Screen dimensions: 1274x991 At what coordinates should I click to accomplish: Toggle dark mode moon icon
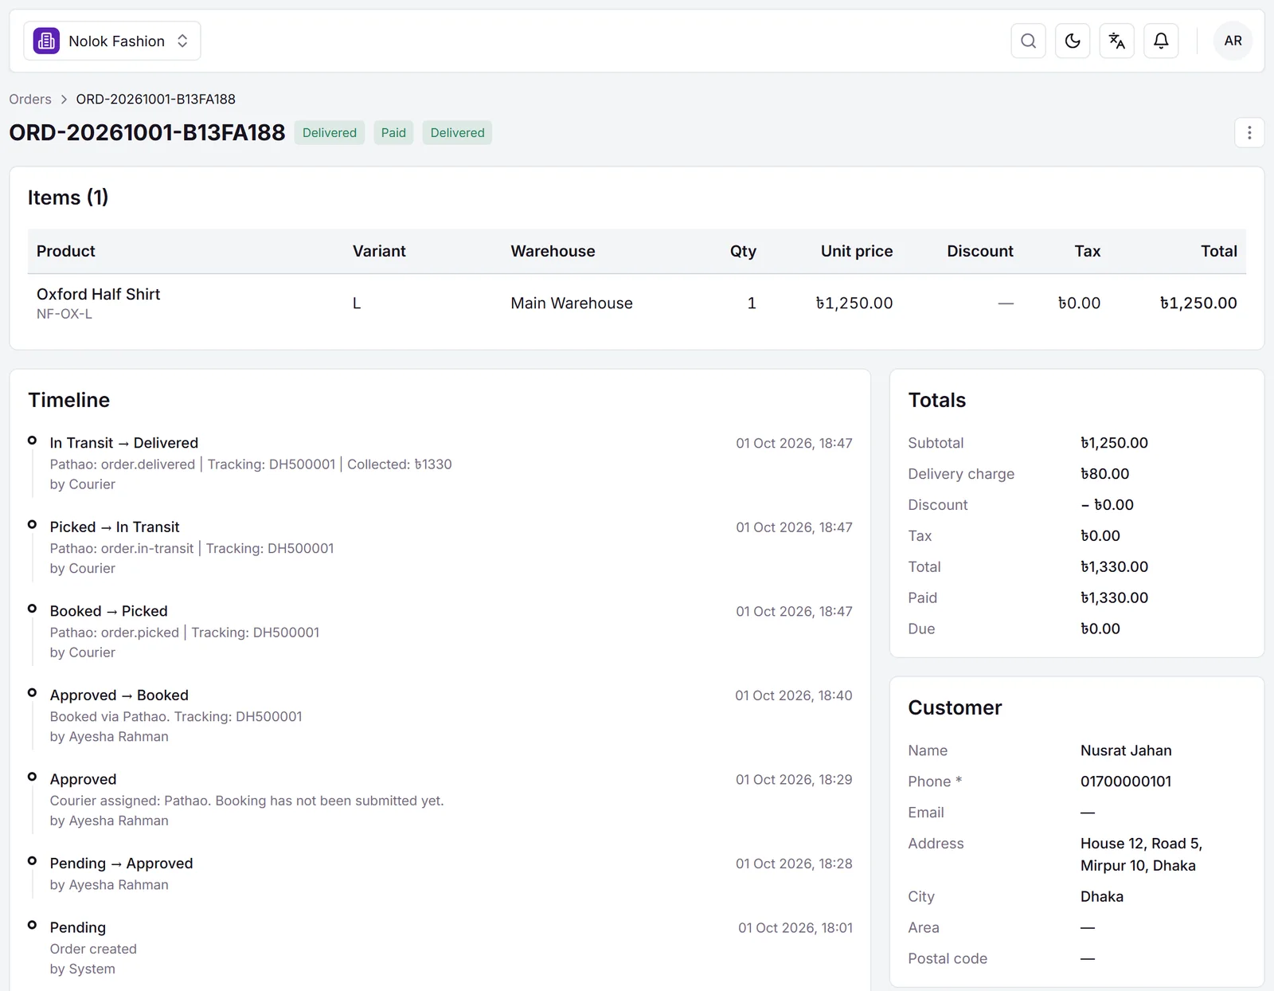tap(1073, 41)
